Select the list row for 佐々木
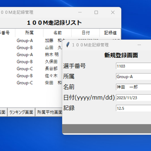 [31, 76]
